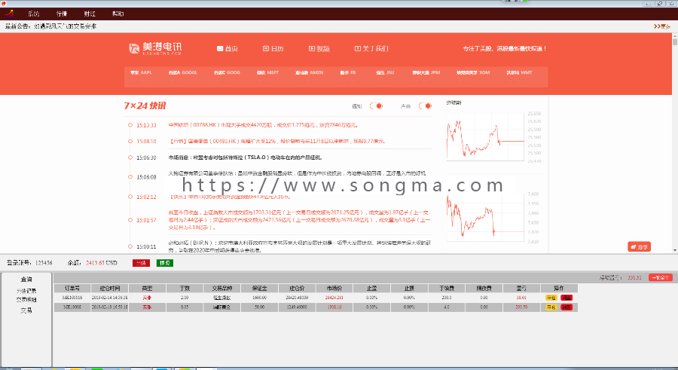
Task: Click the red deposit button beside the balance
Action: (x=141, y=263)
